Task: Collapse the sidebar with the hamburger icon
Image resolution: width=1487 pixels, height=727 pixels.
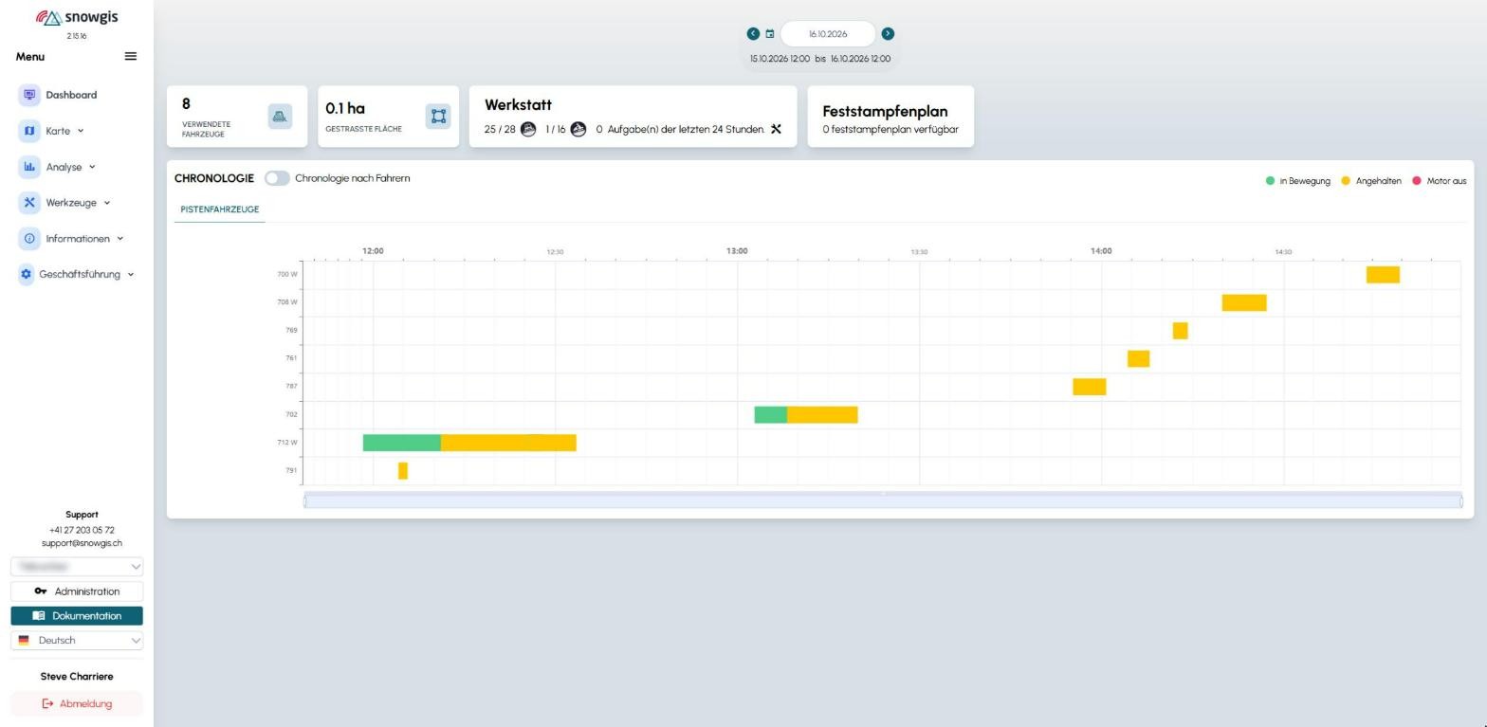Action: (x=131, y=56)
